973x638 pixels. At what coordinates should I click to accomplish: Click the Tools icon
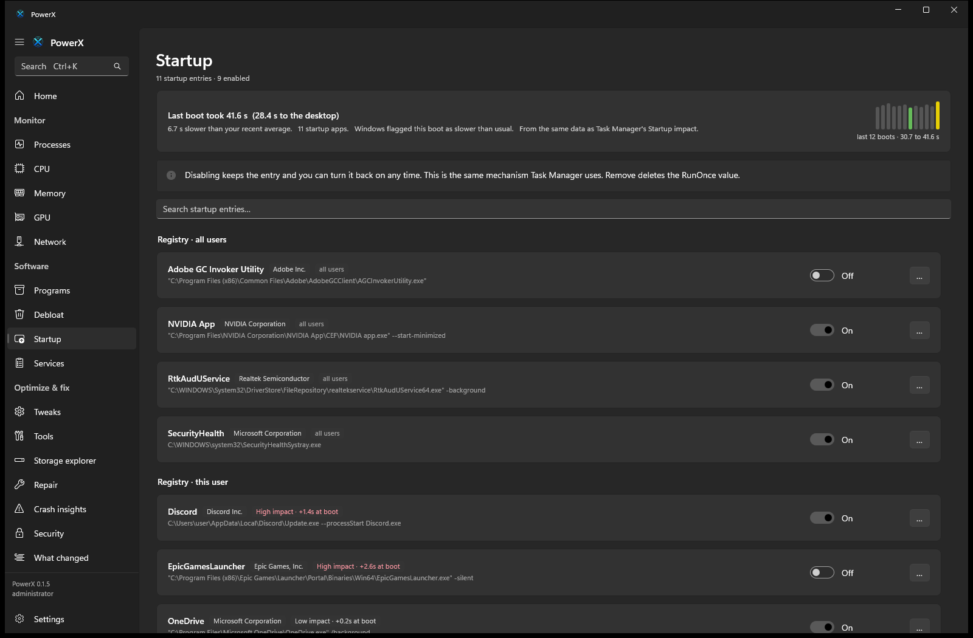coord(19,436)
